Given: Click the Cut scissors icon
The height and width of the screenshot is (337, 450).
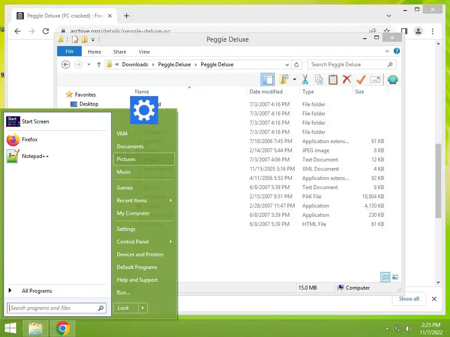Looking at the screenshot, I should [305, 79].
